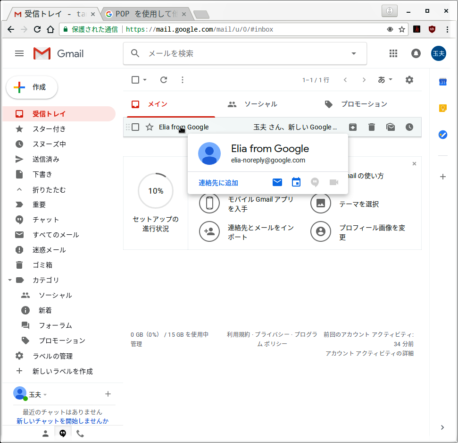Open Google Keep in the side panel
458x443 pixels.
(443, 108)
